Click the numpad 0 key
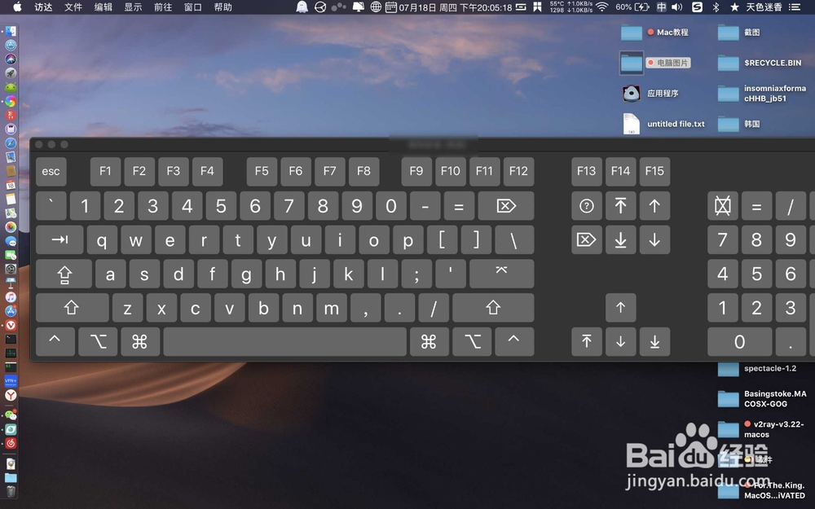This screenshot has height=509, width=815. click(x=740, y=342)
